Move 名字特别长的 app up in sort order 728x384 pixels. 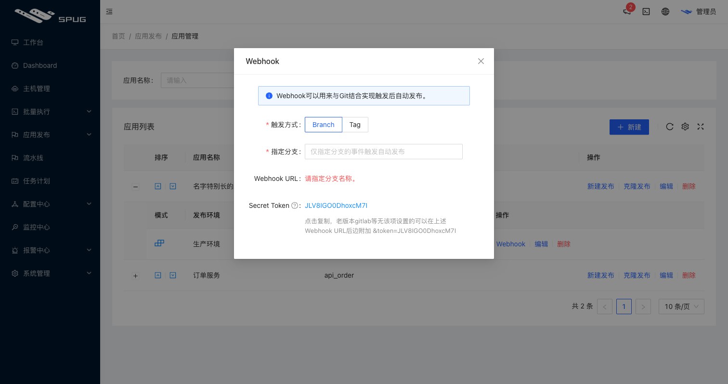tap(158, 186)
